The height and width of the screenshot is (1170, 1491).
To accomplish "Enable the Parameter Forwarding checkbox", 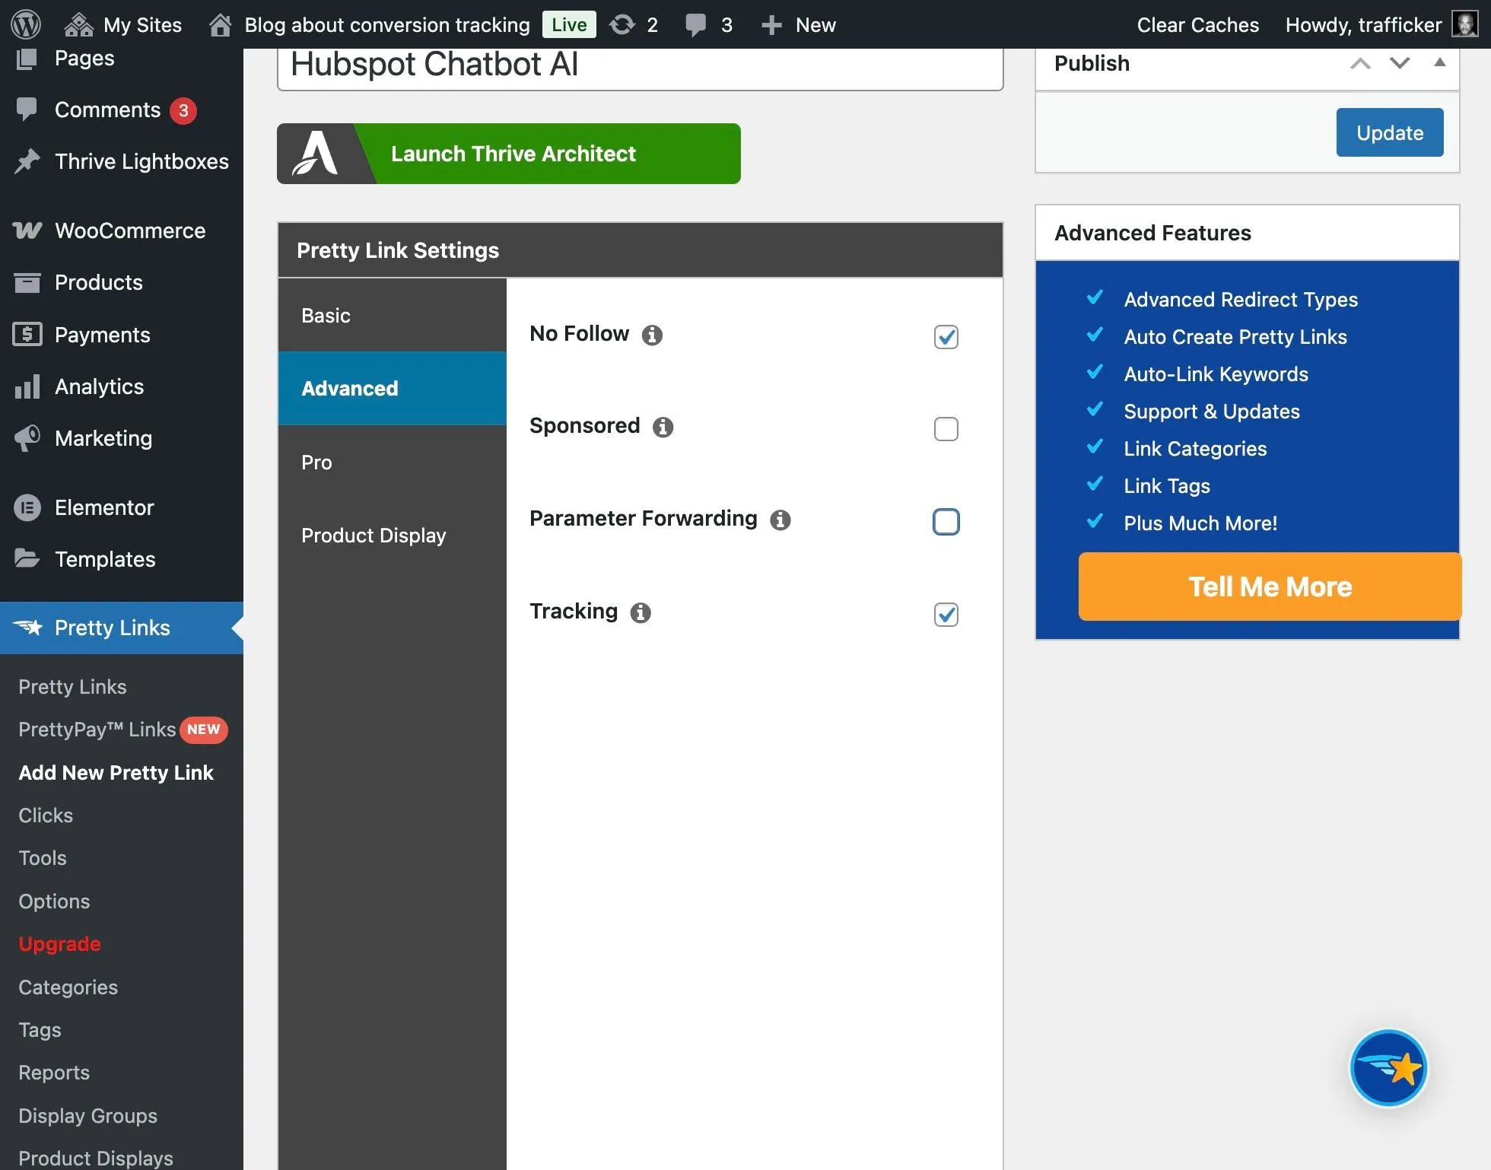I will point(946,522).
